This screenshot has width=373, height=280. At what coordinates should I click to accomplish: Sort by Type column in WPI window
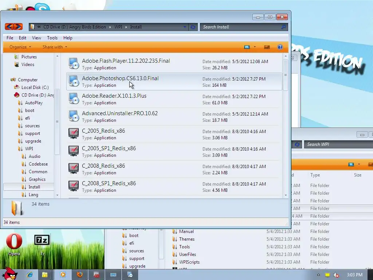(315, 175)
